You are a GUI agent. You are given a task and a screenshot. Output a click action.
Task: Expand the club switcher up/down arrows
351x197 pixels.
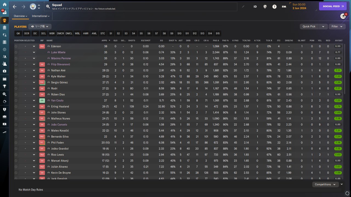pos(39,7)
